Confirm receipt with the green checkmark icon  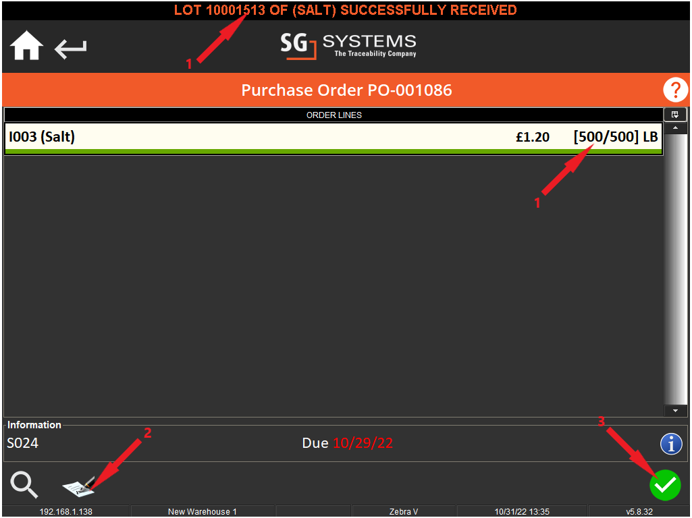click(x=665, y=485)
